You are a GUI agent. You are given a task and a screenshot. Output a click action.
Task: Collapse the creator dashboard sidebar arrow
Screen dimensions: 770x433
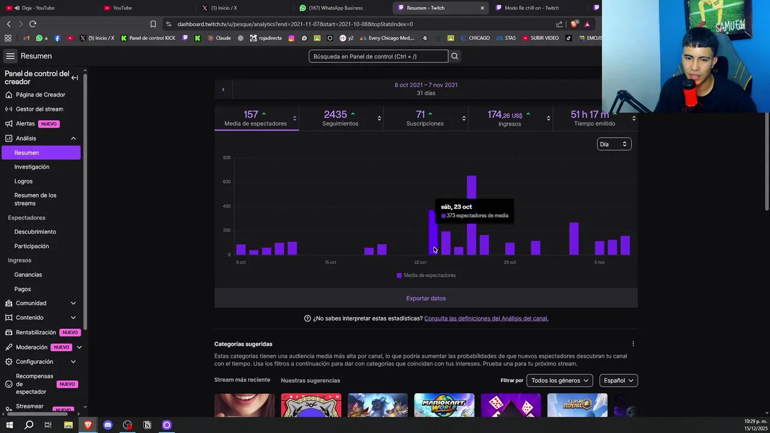point(75,78)
